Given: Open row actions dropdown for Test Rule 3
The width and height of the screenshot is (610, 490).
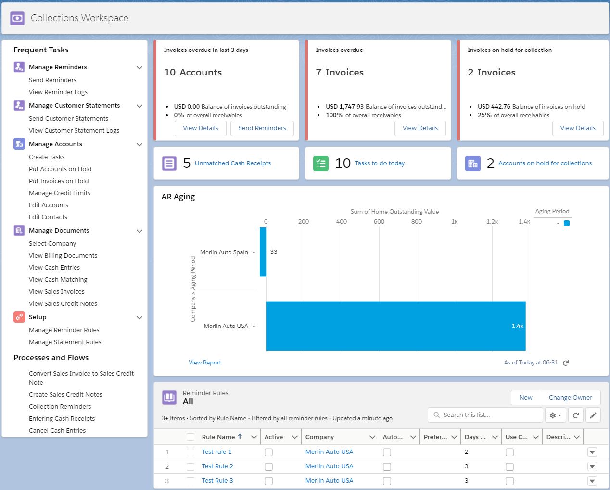Looking at the screenshot, I should [x=592, y=481].
